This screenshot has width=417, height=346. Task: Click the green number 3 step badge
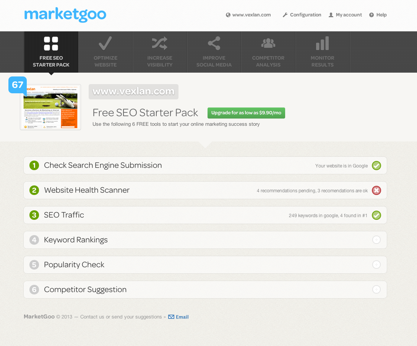34,215
